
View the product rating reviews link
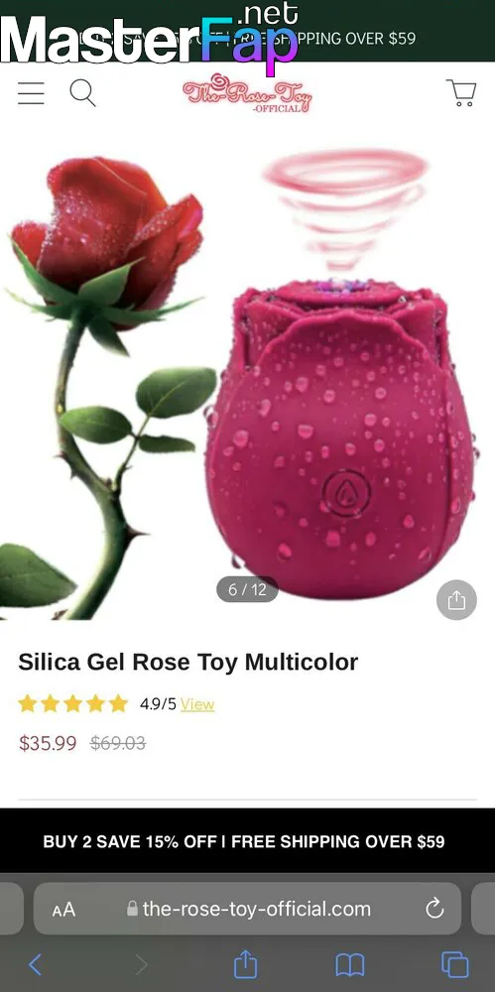pyautogui.click(x=197, y=704)
